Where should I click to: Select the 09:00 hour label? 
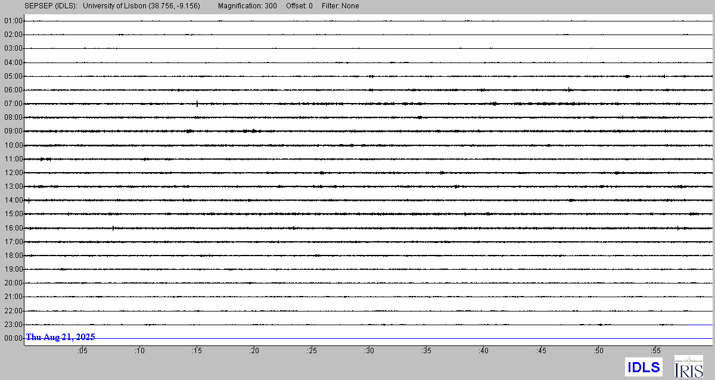click(13, 131)
